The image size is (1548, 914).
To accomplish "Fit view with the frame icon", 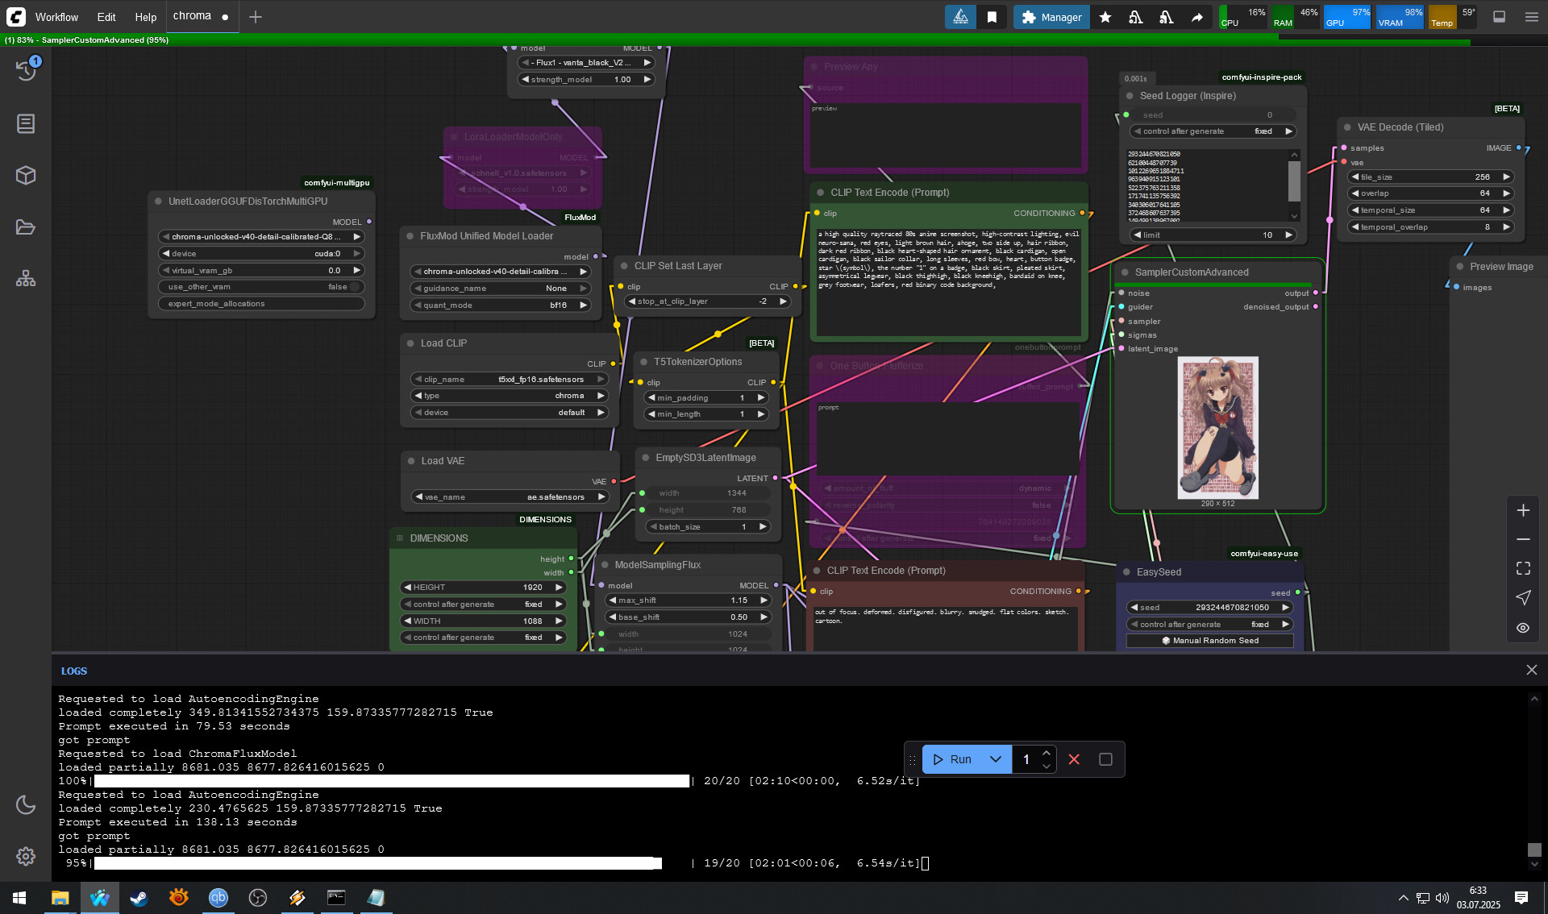I will (x=1523, y=568).
